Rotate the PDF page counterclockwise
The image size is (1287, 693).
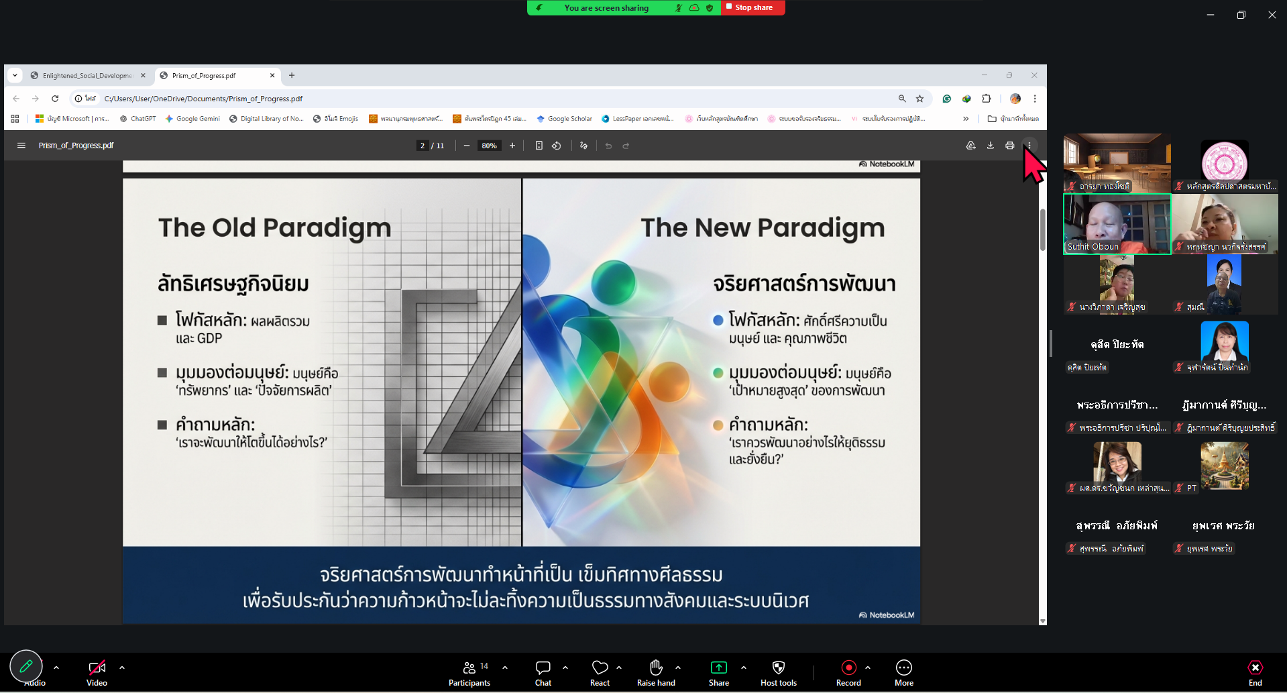coord(557,146)
